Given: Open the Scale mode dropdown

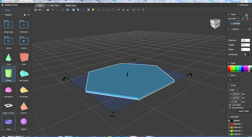Looking at the screenshot, I should pyautogui.click(x=233, y=90).
